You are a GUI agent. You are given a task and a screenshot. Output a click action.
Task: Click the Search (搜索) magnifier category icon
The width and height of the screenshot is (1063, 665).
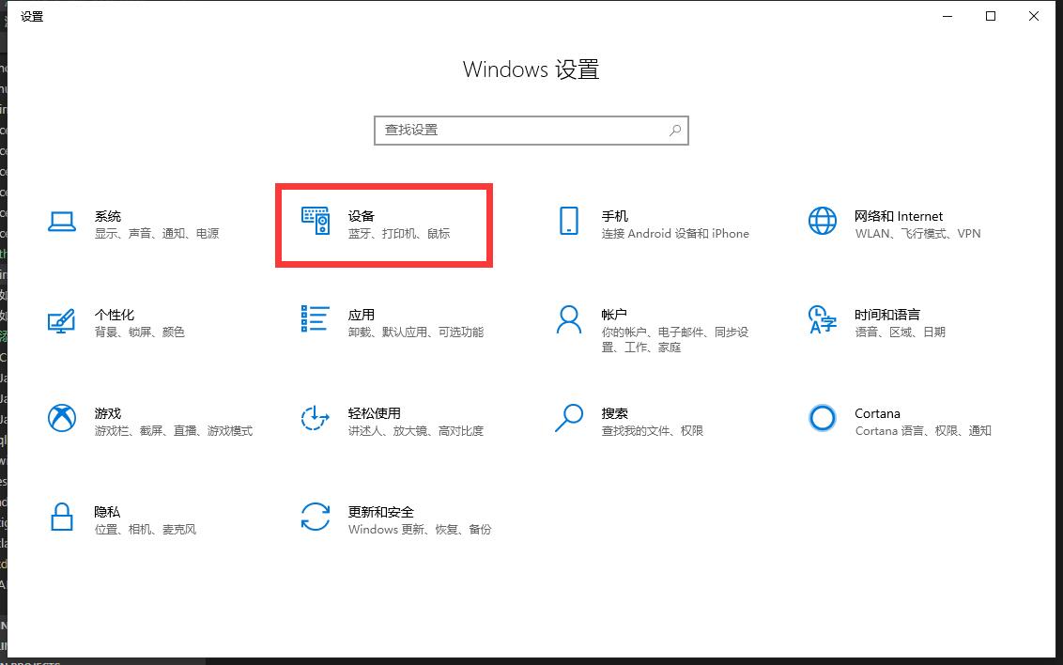[x=568, y=419]
